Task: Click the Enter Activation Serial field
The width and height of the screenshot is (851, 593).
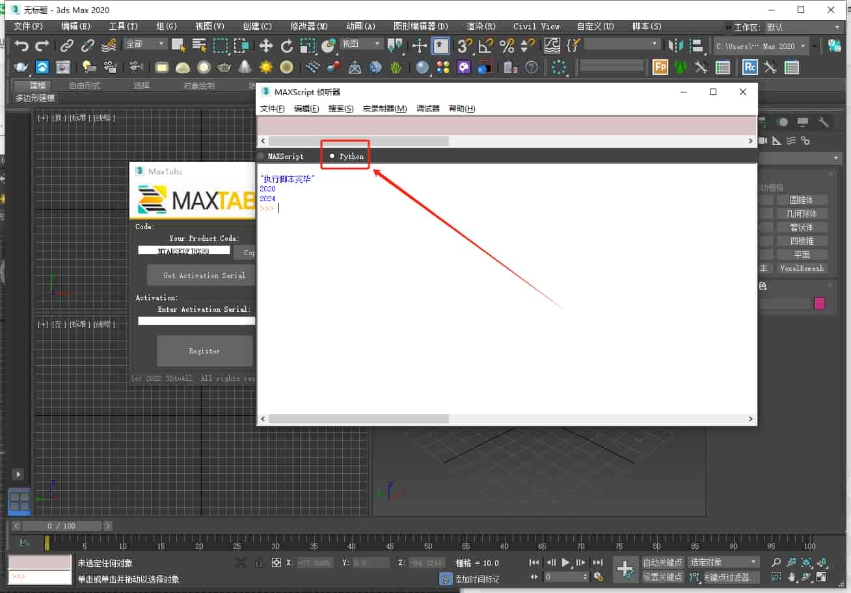Action: (196, 321)
